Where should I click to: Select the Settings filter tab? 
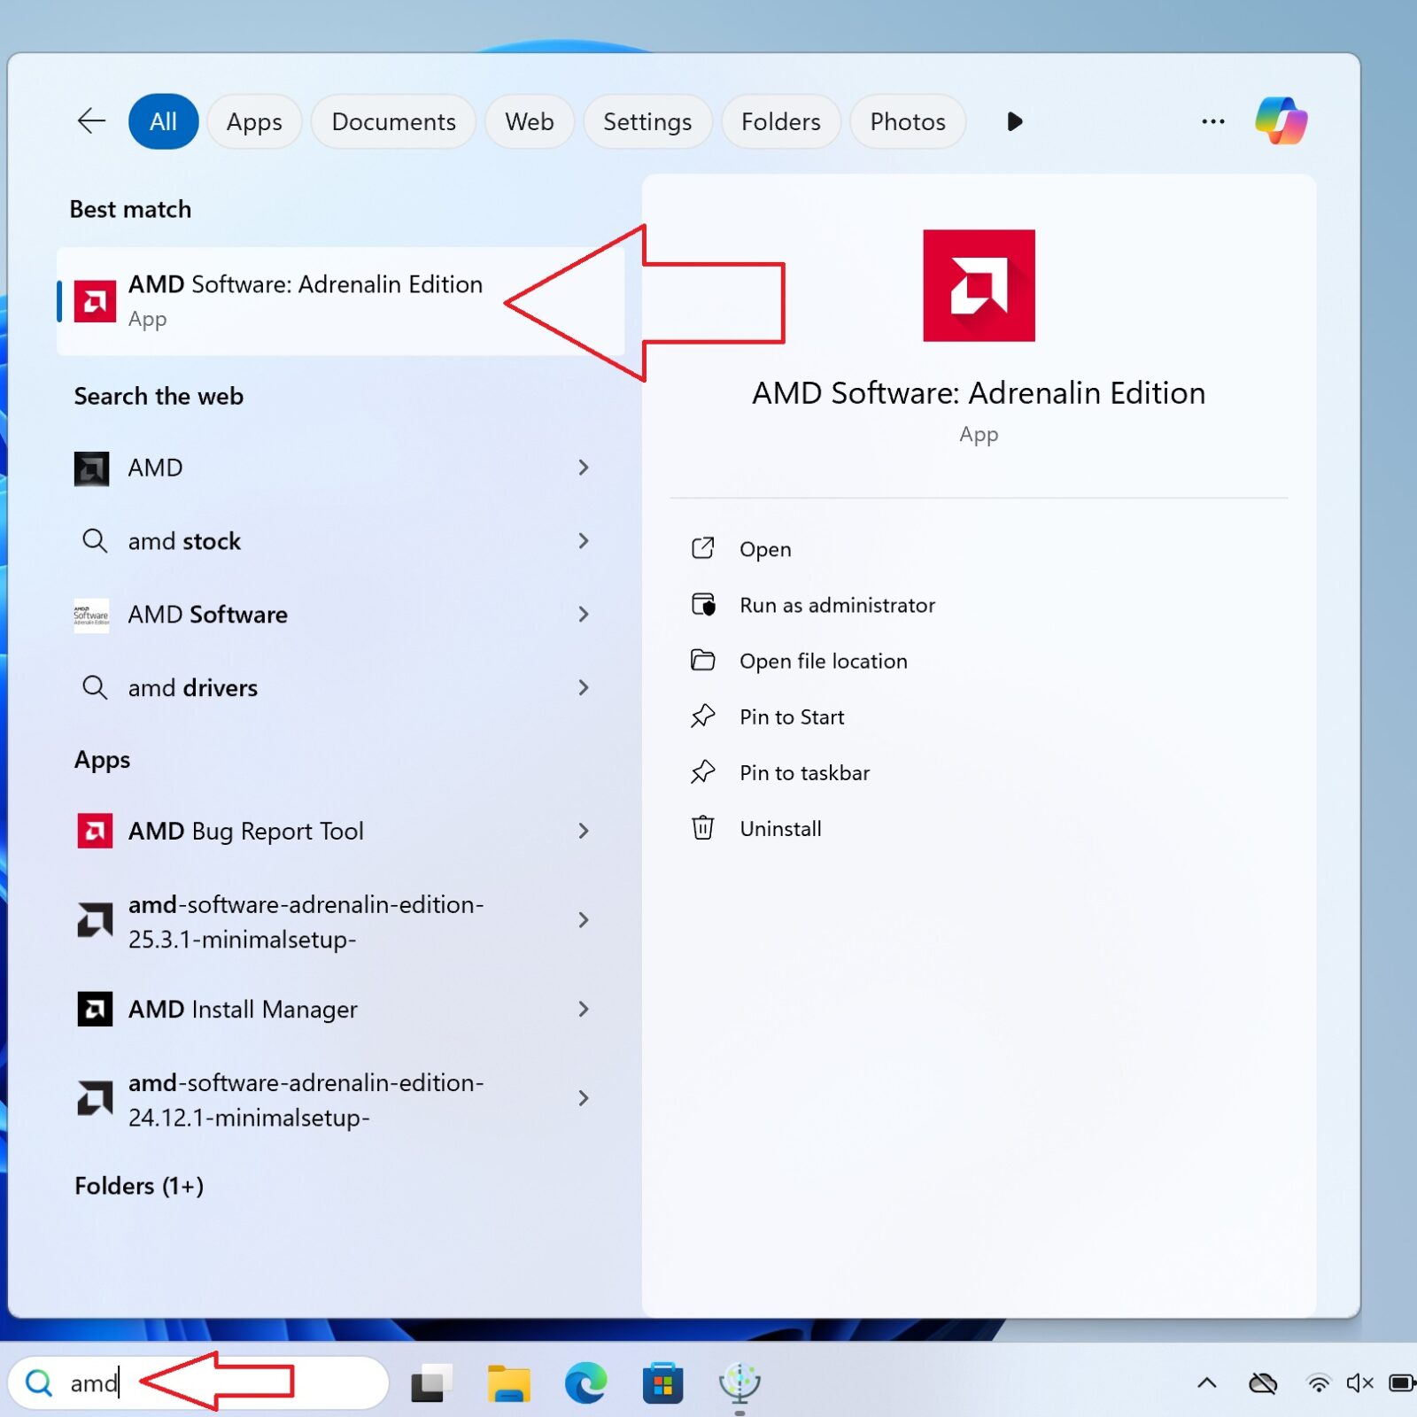click(x=647, y=121)
